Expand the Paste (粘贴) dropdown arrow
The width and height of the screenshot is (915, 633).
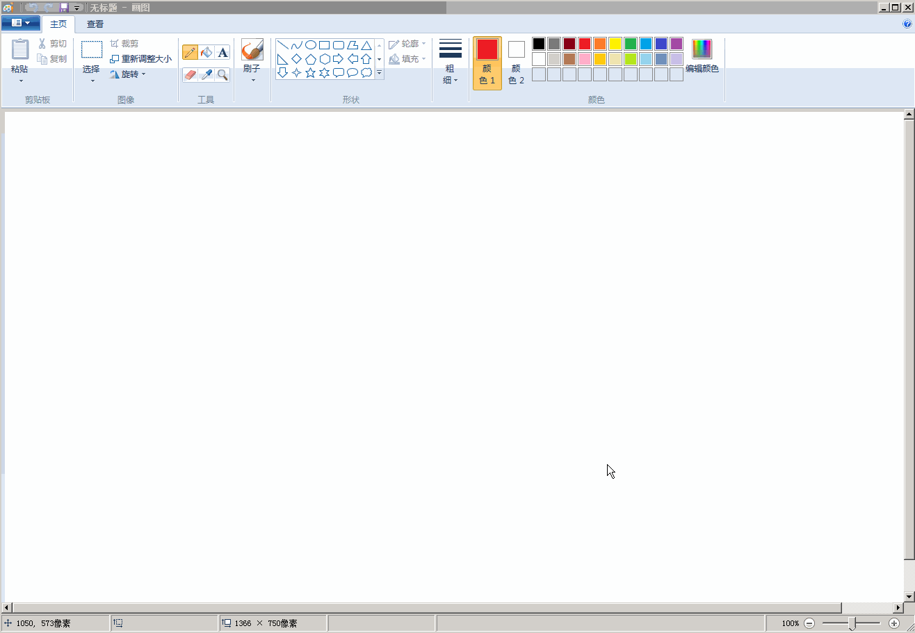coord(20,81)
